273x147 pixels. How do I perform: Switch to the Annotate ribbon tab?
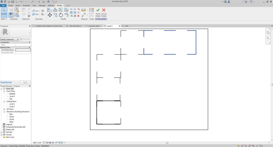tap(26, 5)
